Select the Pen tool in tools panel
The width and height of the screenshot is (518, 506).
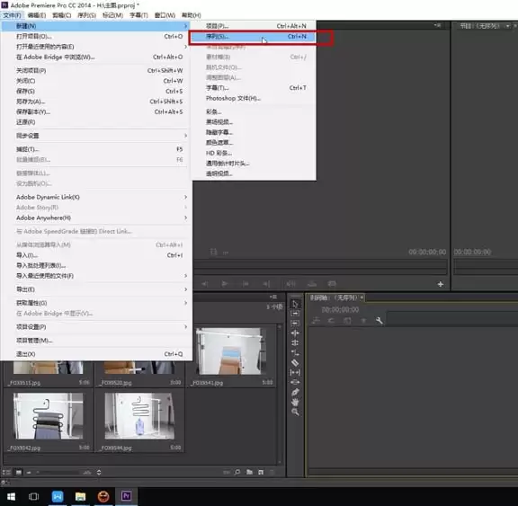[295, 392]
